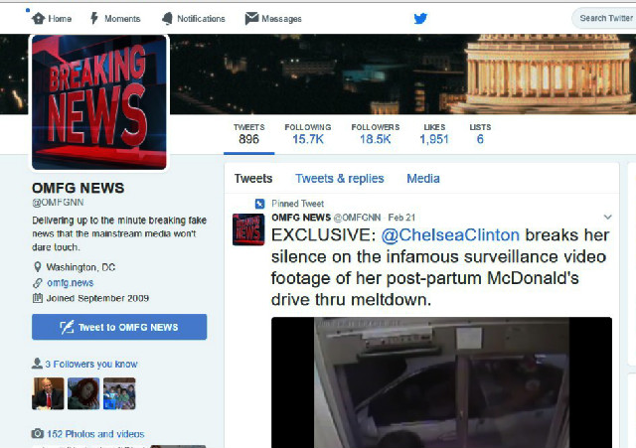
Task: Open the Following 15.7K stat
Action: tap(308, 134)
